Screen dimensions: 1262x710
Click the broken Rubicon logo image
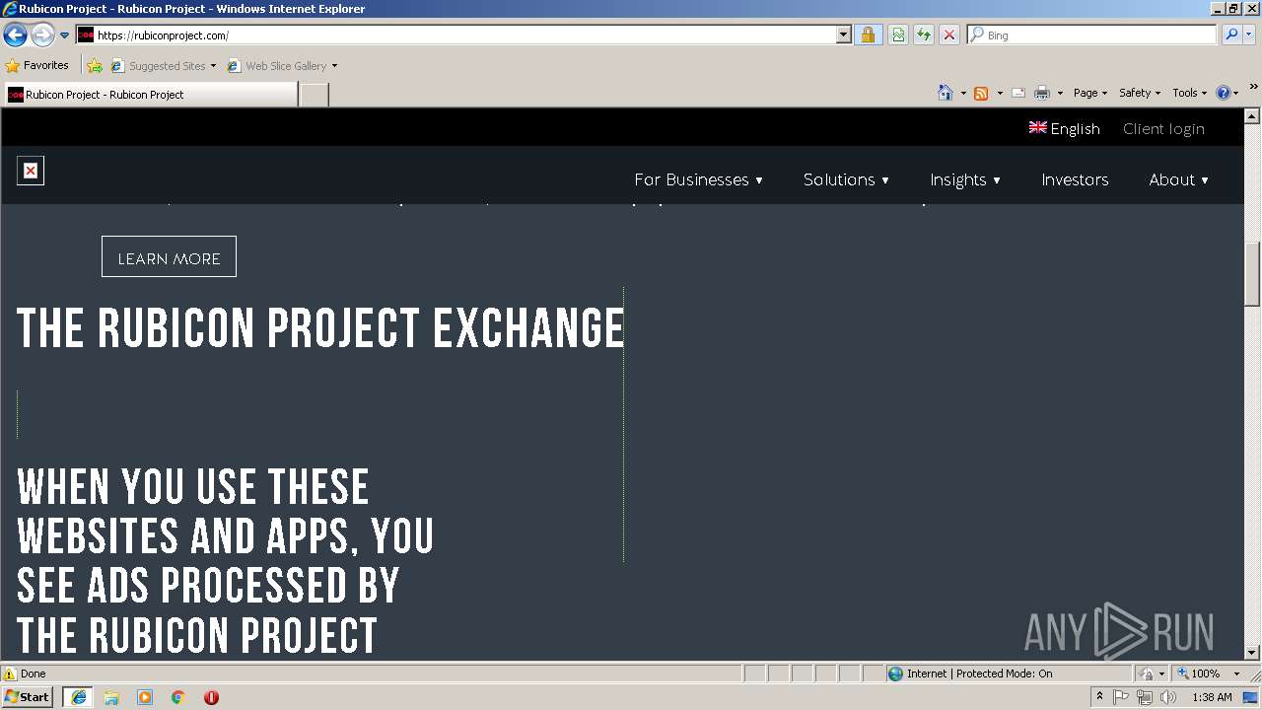(x=31, y=171)
